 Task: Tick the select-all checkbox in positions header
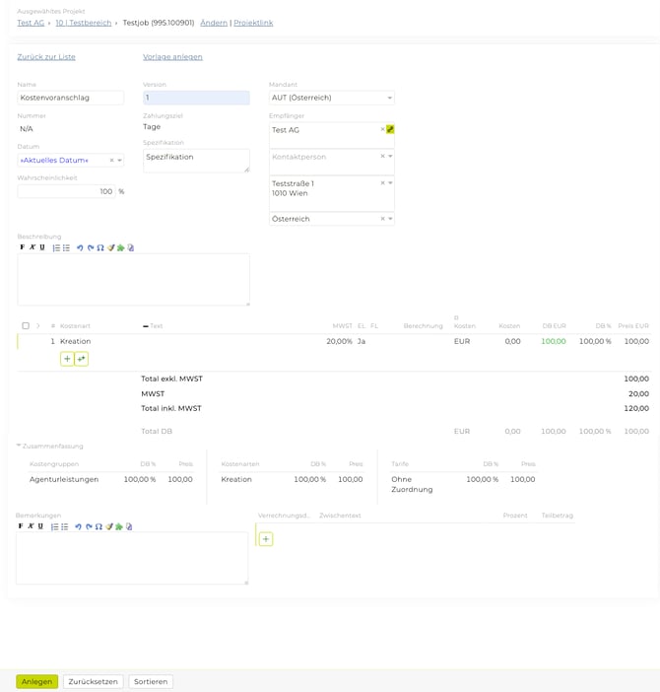[x=26, y=325]
